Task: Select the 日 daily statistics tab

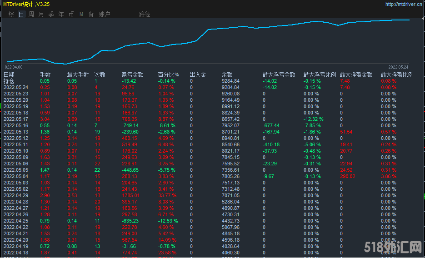Action: coord(21,14)
